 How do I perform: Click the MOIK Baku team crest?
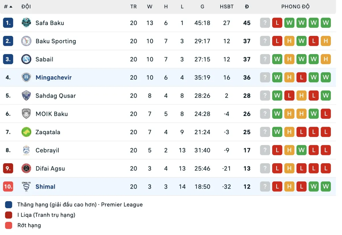coord(26,114)
